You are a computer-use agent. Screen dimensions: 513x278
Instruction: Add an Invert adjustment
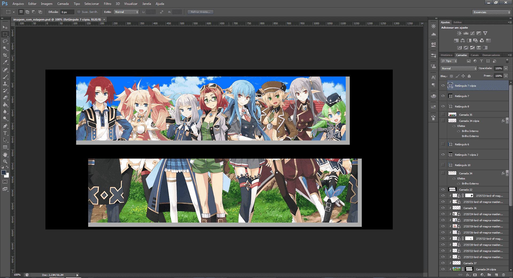[459, 48]
